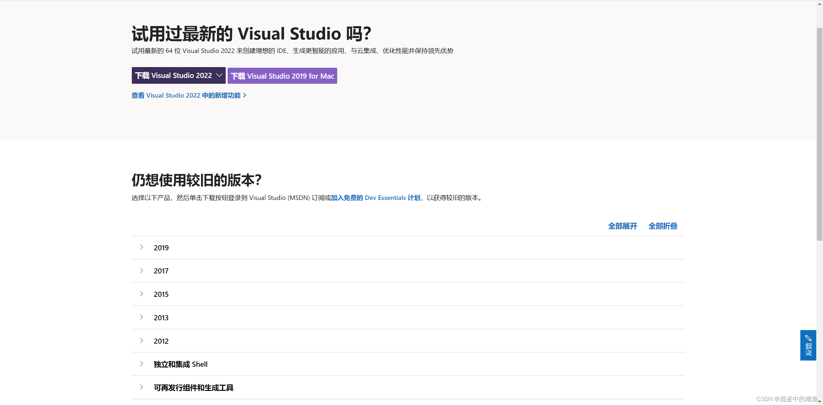This screenshot has width=823, height=405.
Task: Click the 仍想使用较旧的版本 heading
Action: coord(196,180)
